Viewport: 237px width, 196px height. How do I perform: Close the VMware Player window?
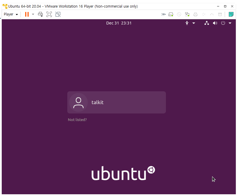click(x=232, y=6)
